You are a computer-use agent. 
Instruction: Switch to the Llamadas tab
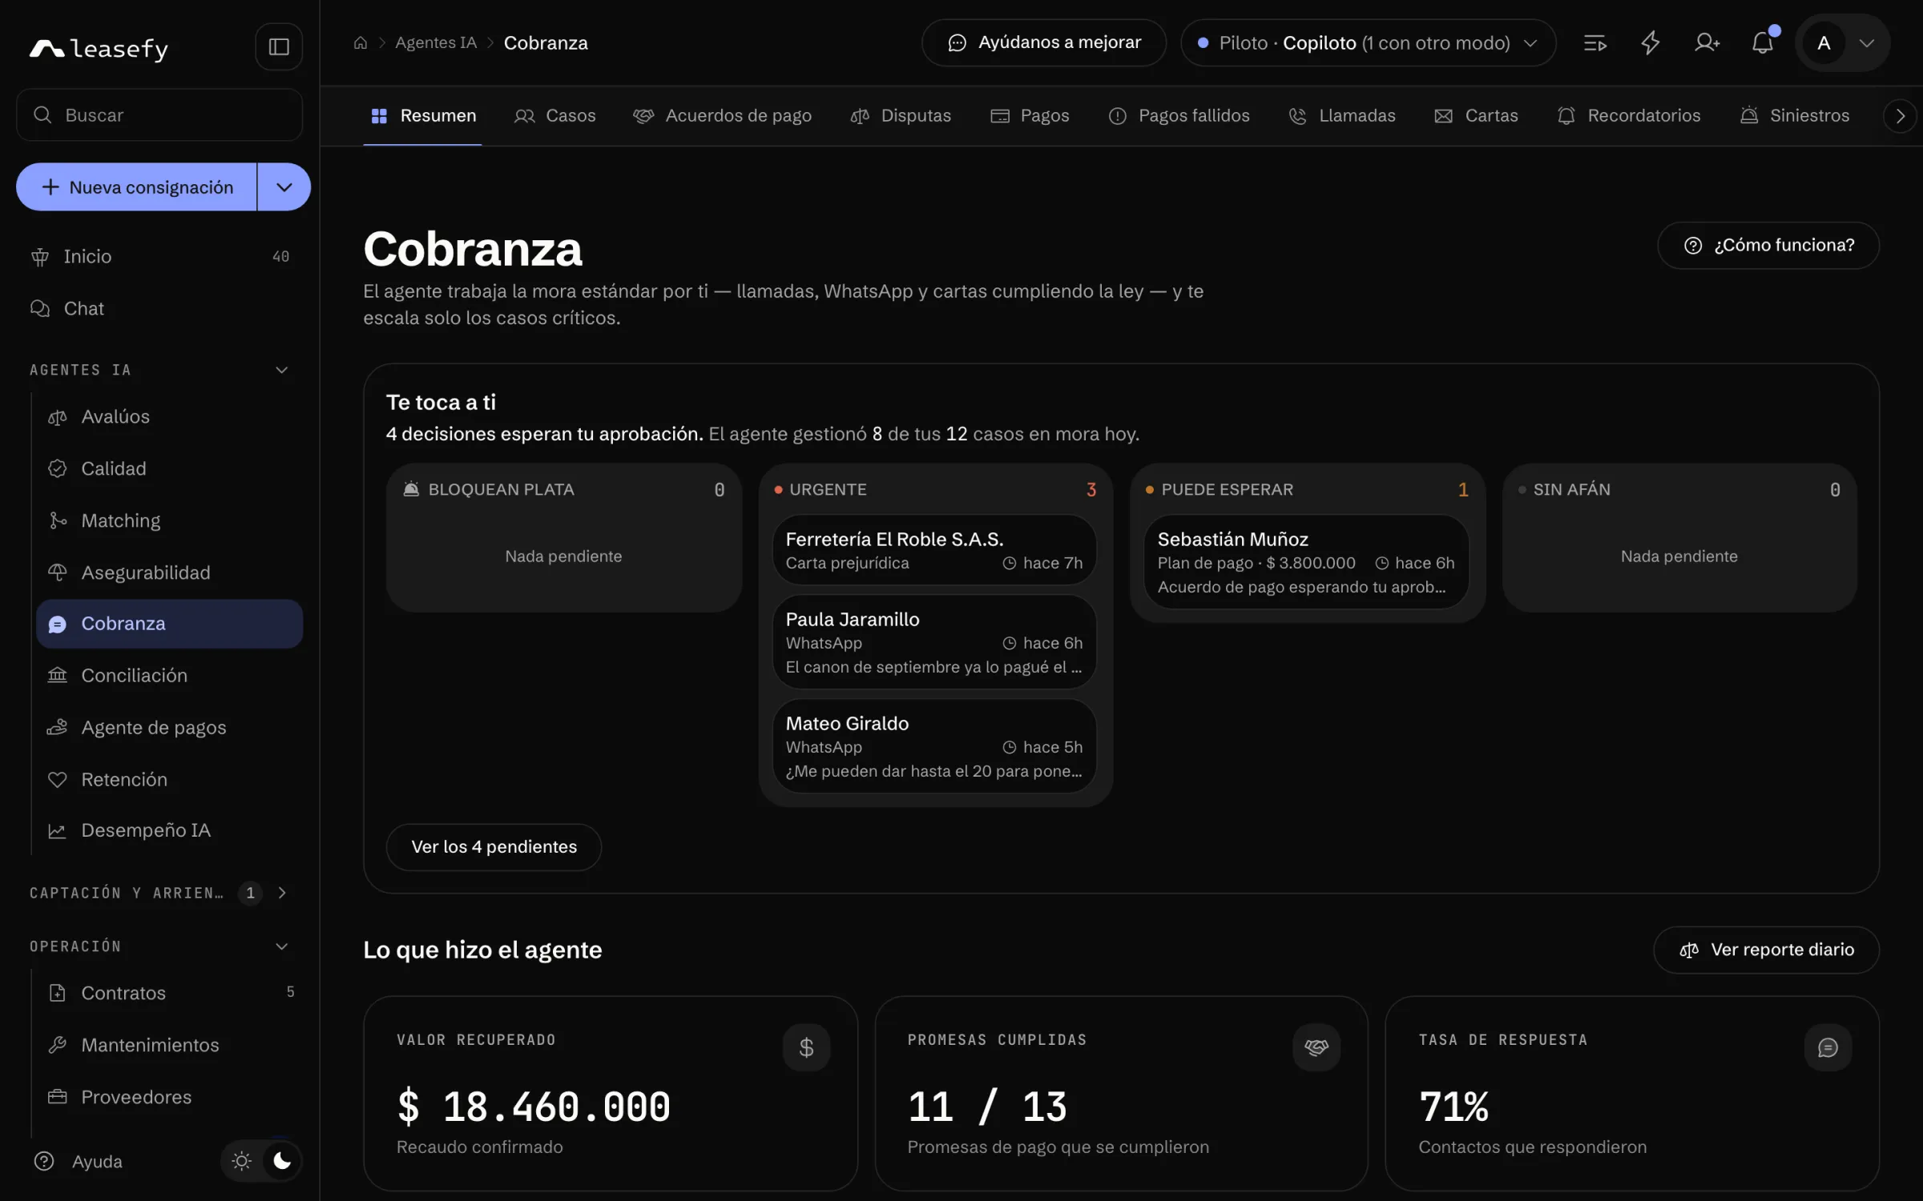click(1342, 116)
